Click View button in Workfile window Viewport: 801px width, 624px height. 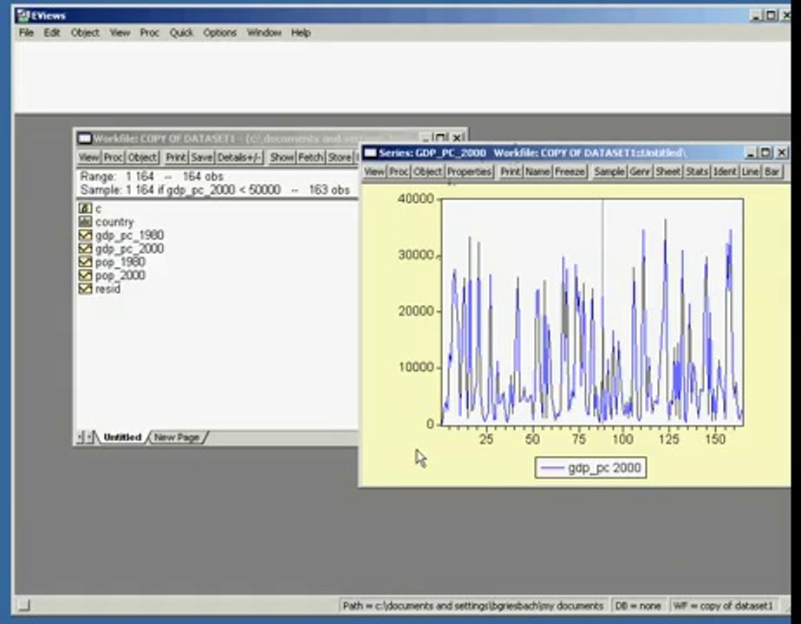pos(88,157)
